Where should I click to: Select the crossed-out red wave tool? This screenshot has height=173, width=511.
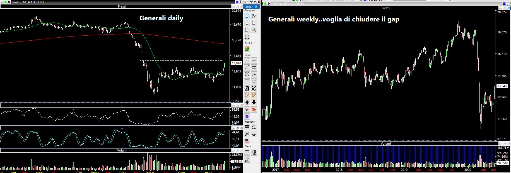click(254, 109)
